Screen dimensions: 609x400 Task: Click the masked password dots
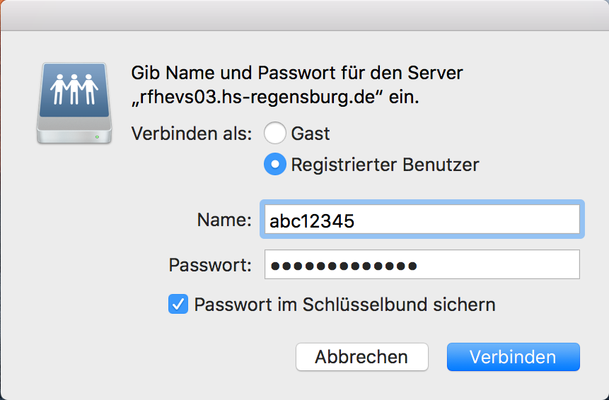pos(344,266)
